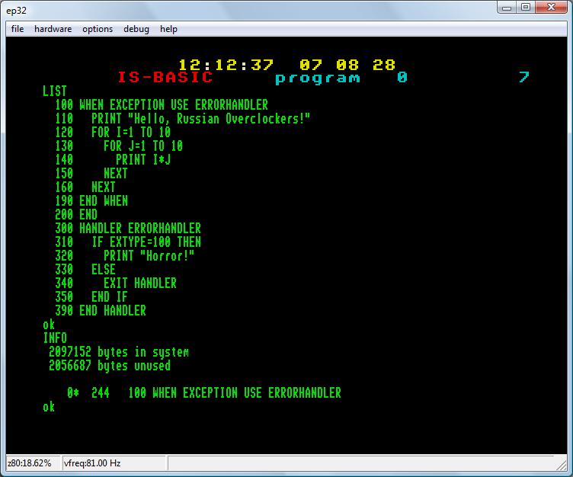Click line 120 FOR I=1 TO 10
This screenshot has width=573, height=477.
point(113,133)
